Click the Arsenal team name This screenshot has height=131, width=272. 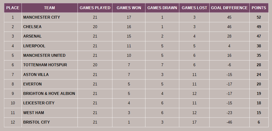[x=32, y=36]
